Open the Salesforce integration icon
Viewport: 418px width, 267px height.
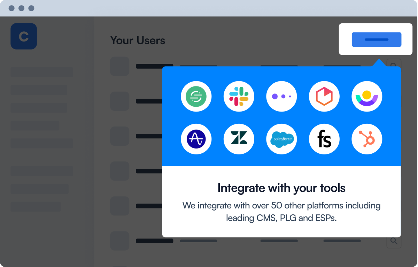pos(281,139)
